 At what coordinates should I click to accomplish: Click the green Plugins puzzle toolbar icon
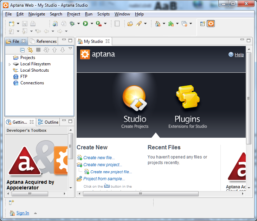(x=171, y=24)
